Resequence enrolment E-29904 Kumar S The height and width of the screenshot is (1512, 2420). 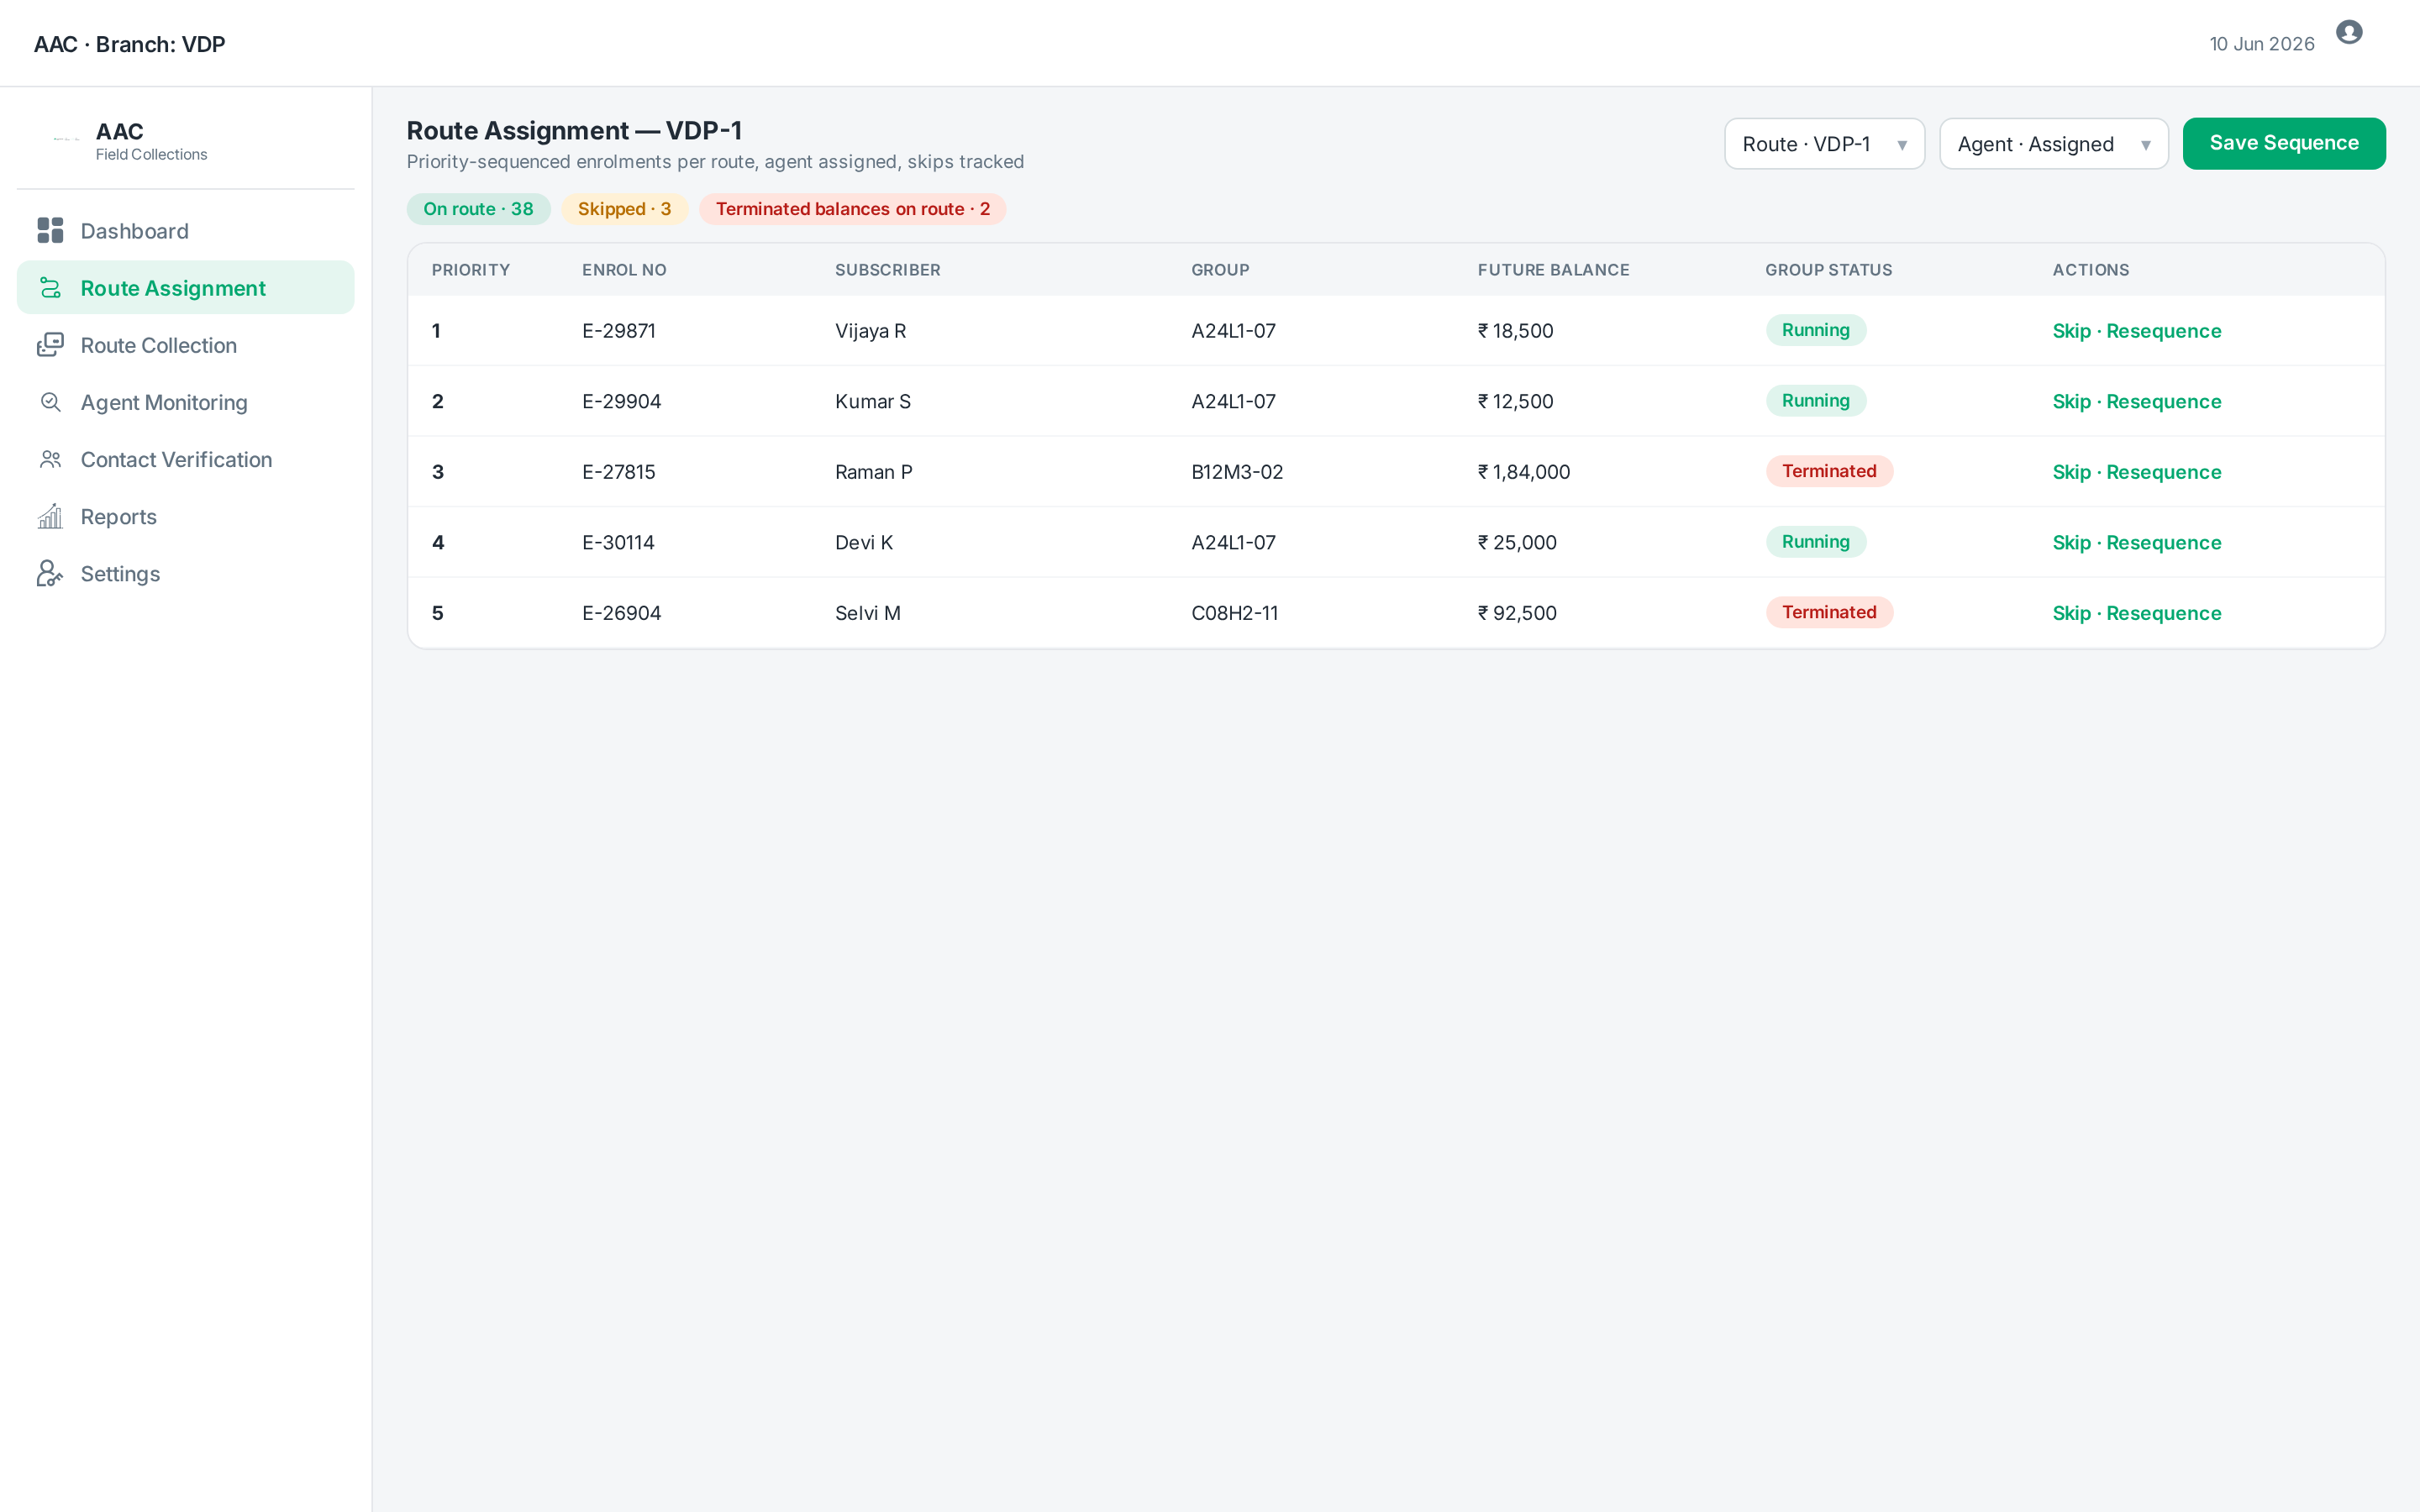pos(2164,402)
